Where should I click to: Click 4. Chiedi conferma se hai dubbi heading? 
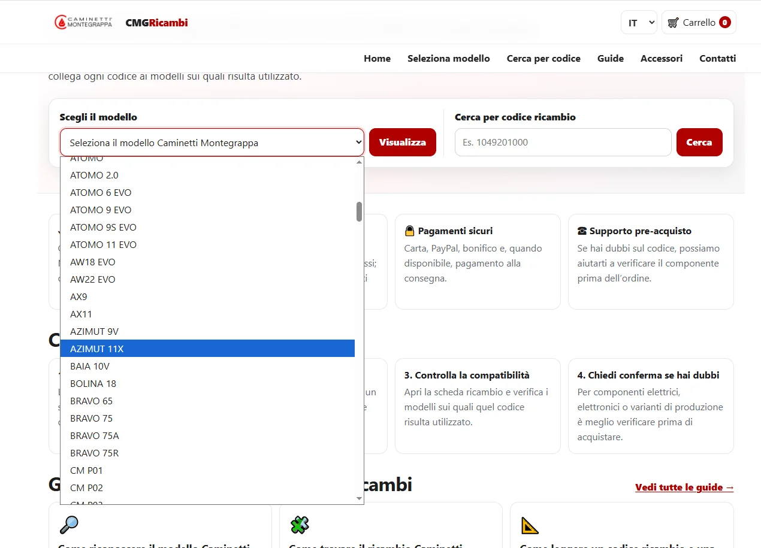point(648,376)
